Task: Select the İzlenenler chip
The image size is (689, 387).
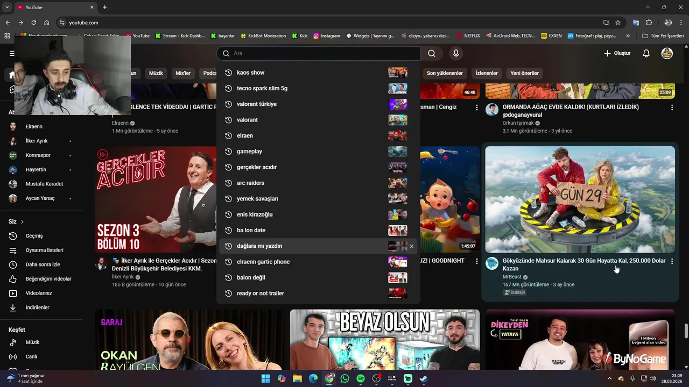Action: click(487, 73)
